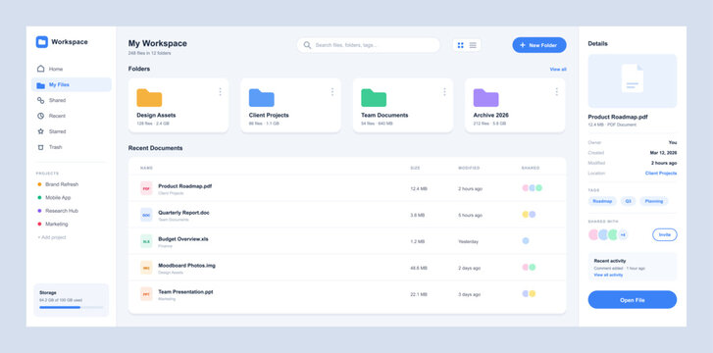Image resolution: width=713 pixels, height=353 pixels.
Task: Click the Starred star icon
Action: (40, 131)
